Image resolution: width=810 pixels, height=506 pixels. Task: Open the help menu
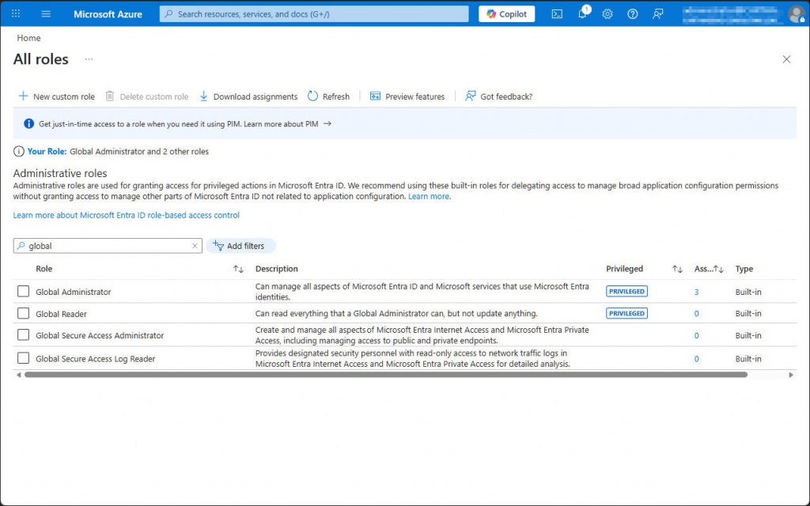(633, 13)
